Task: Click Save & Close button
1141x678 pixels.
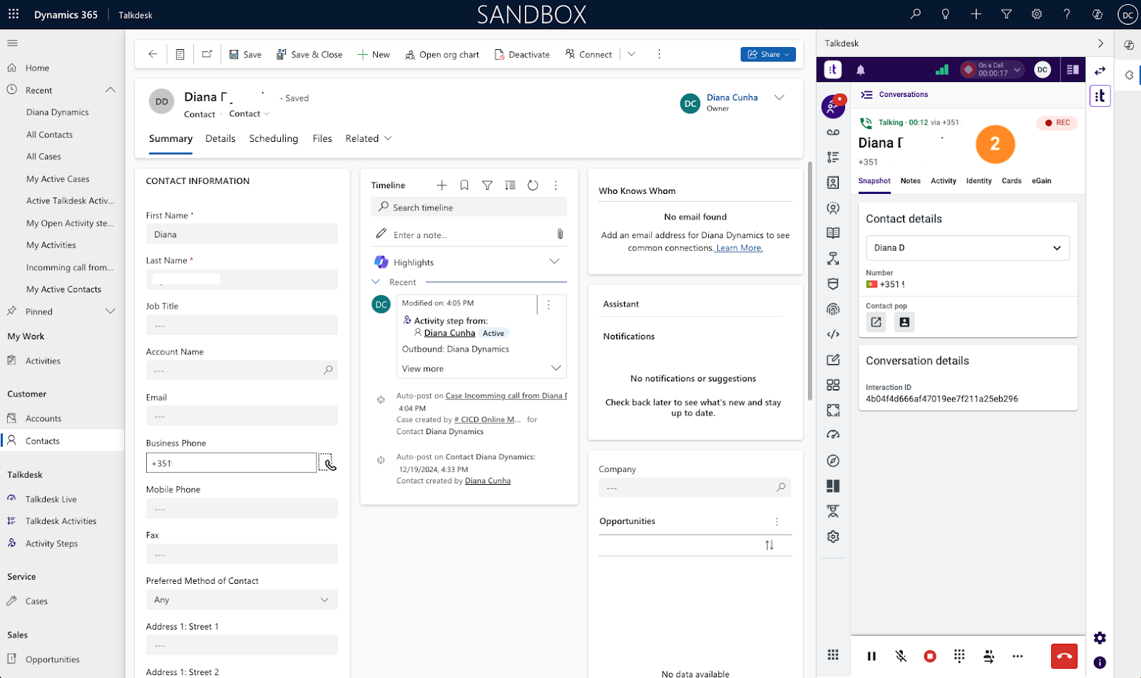Action: click(309, 54)
